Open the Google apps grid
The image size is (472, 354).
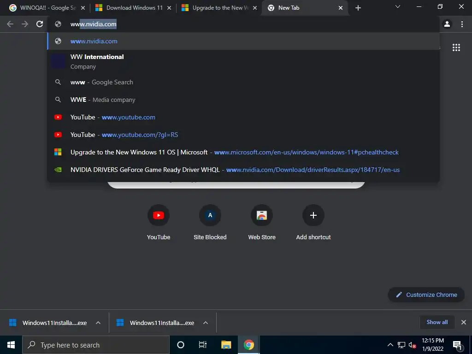point(456,47)
